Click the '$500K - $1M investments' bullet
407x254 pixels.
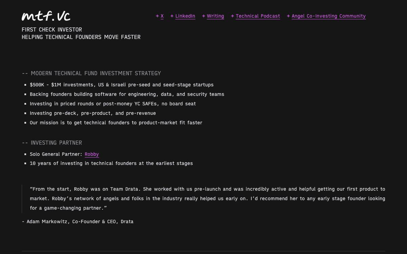[x=122, y=85]
